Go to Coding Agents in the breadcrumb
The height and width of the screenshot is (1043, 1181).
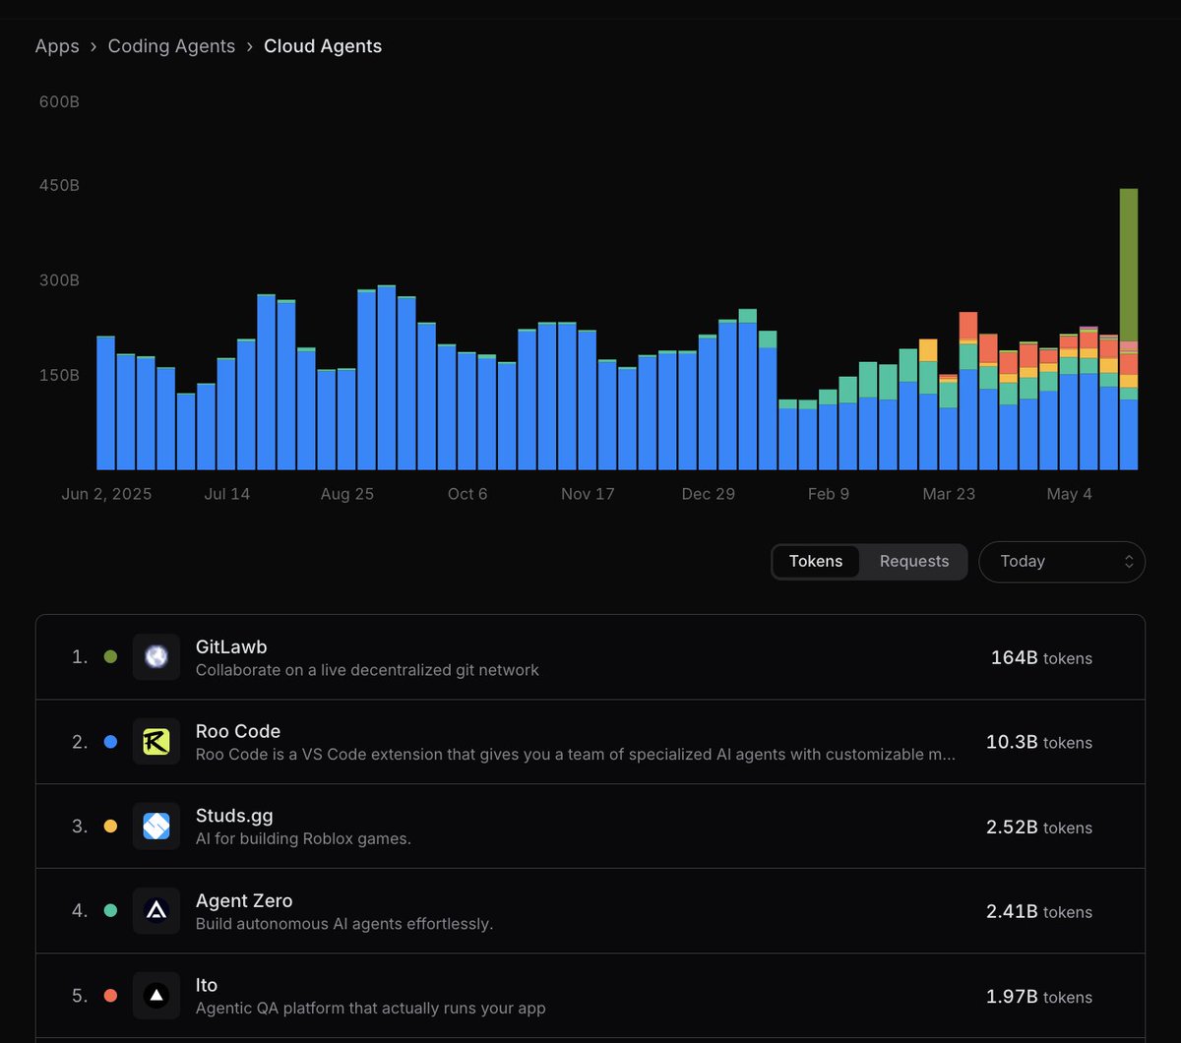pos(171,46)
